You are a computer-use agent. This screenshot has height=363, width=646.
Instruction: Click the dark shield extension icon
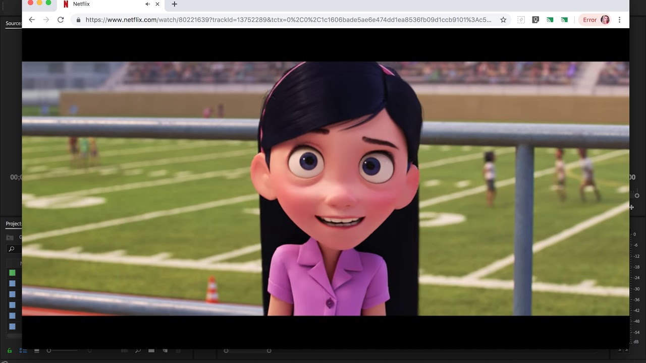[x=535, y=20]
